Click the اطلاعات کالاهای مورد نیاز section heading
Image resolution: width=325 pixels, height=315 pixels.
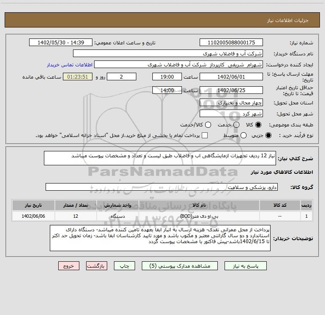282,172
